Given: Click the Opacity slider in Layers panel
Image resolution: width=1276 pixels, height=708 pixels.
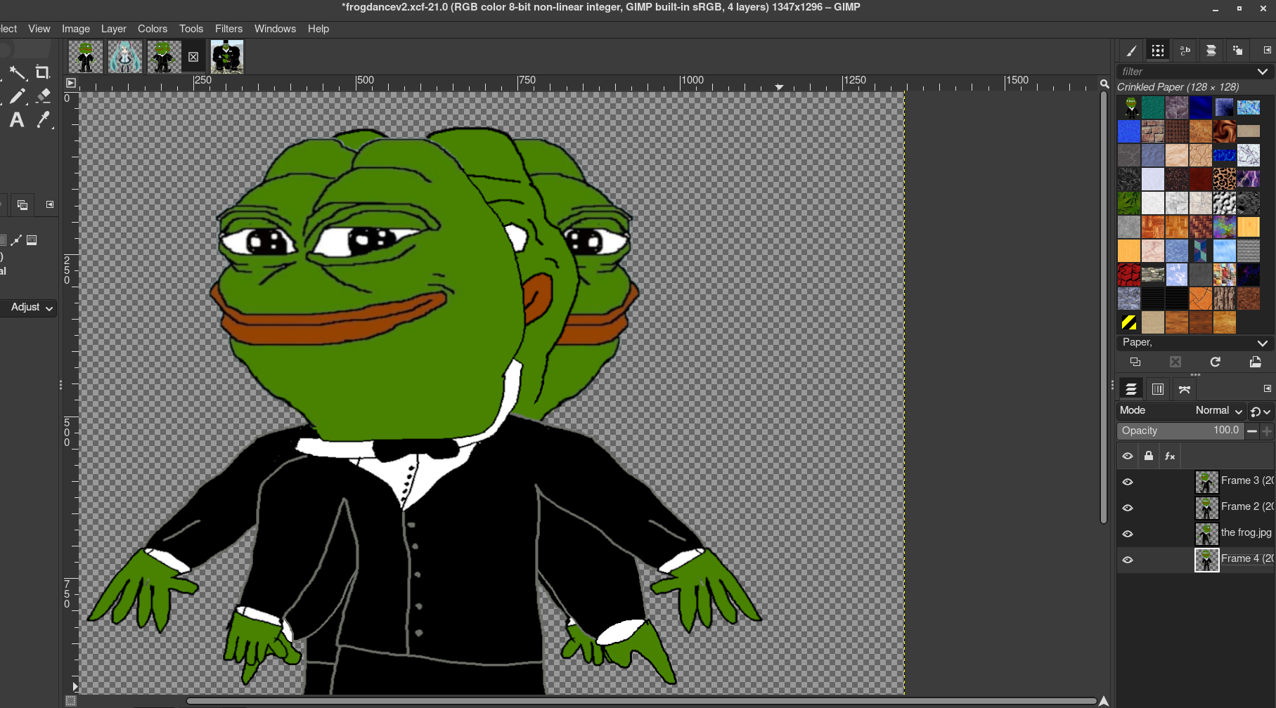Looking at the screenshot, I should click(x=1180, y=431).
